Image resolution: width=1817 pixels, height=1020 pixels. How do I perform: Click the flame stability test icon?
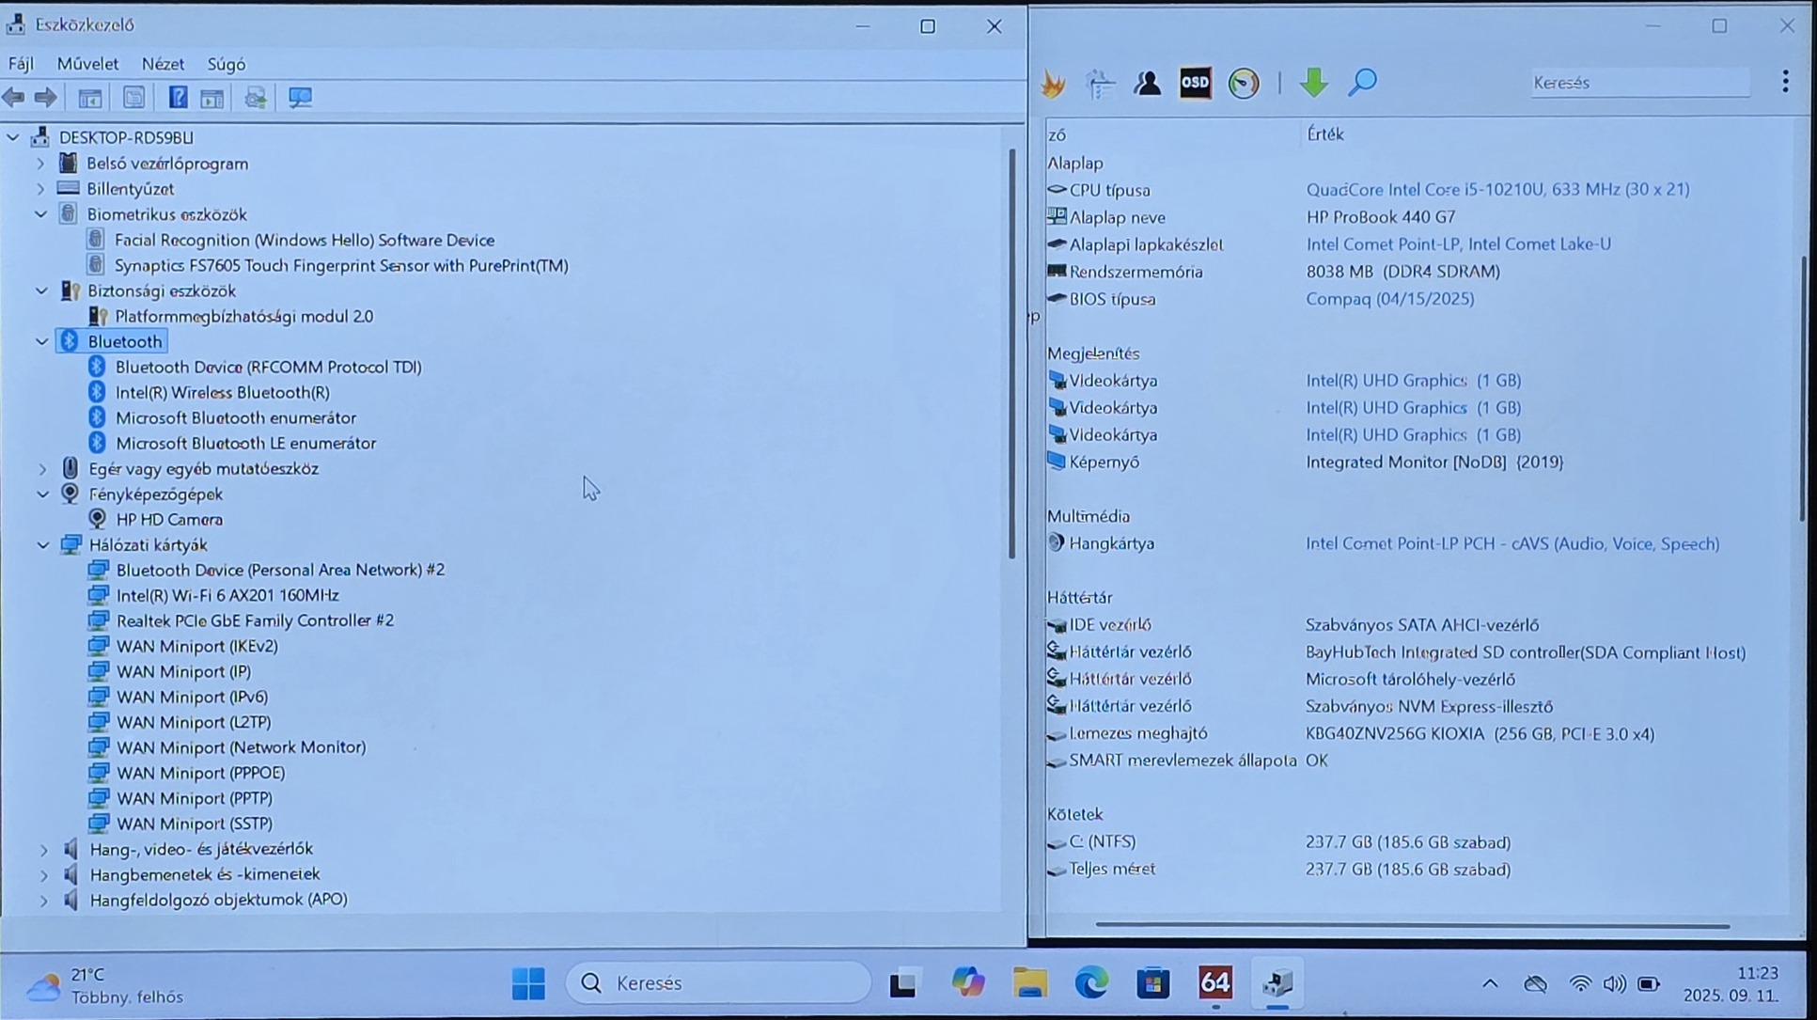pos(1053,84)
